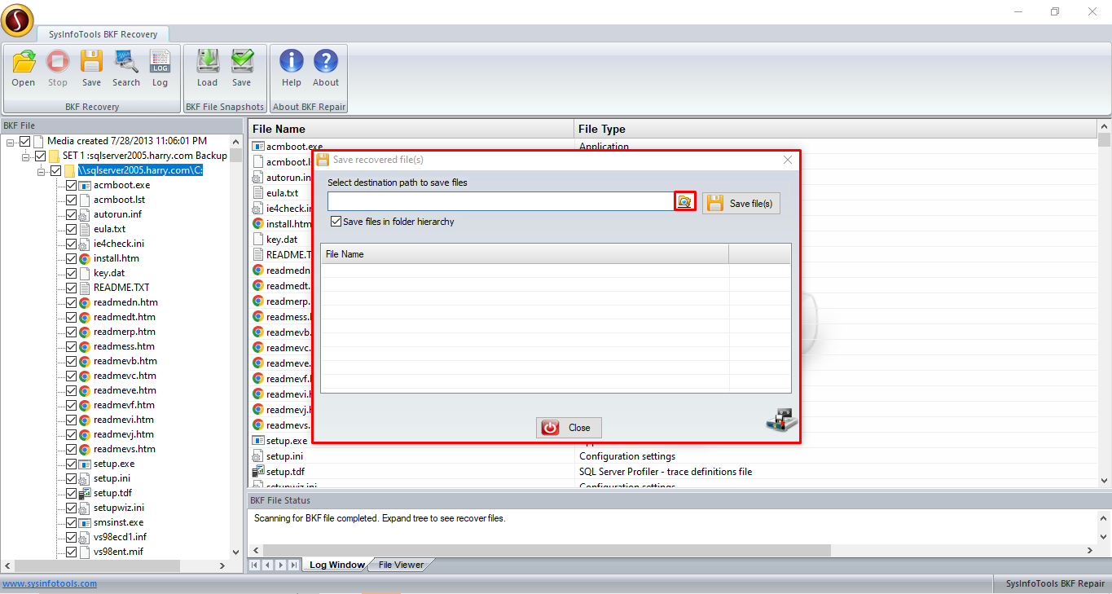Image resolution: width=1112 pixels, height=594 pixels.
Task: Select ie4check.ini in the tree
Action: click(x=119, y=244)
